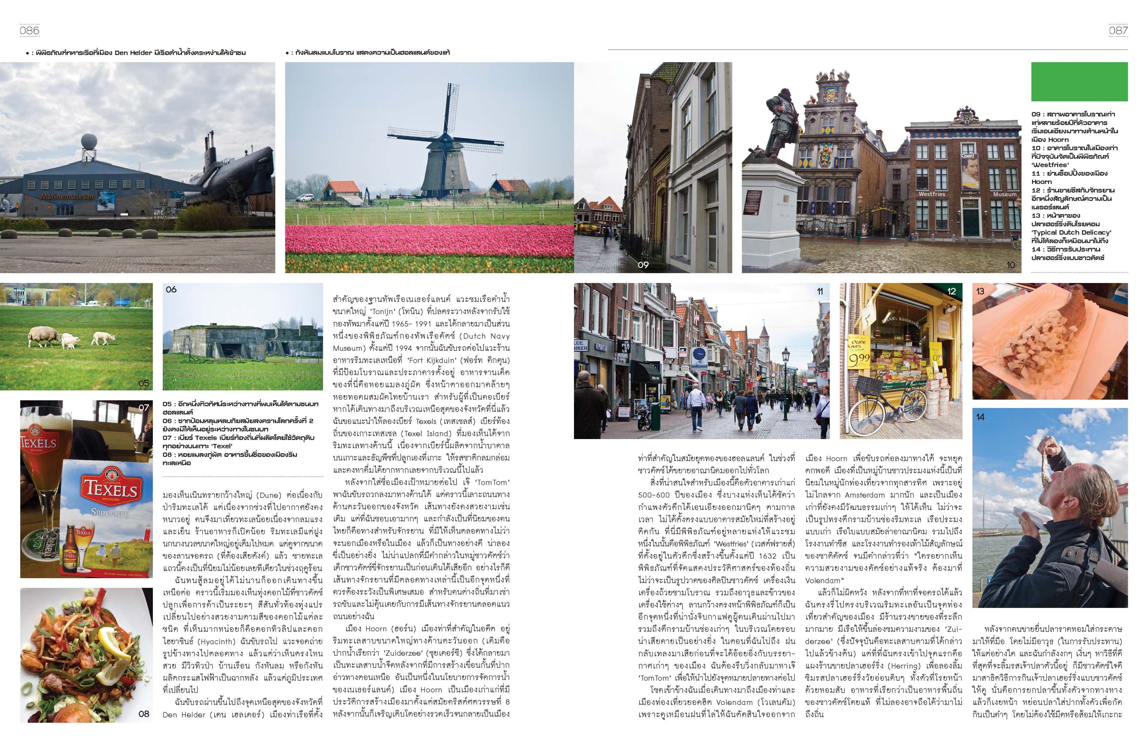Click the 09-14 photo captions text block
The height and width of the screenshot is (743, 1148).
1074,186
